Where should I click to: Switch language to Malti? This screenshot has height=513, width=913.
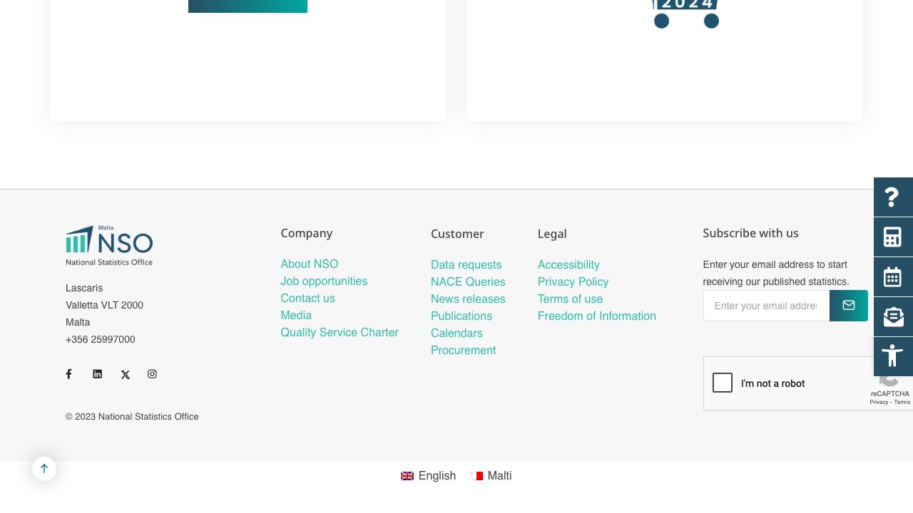pyautogui.click(x=491, y=476)
